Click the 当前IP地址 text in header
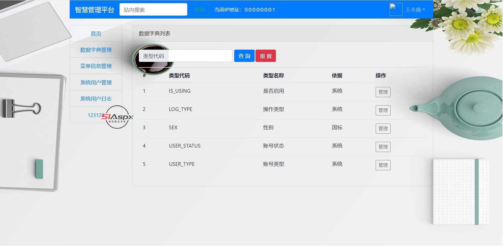This screenshot has height=246, width=503. pyautogui.click(x=244, y=10)
